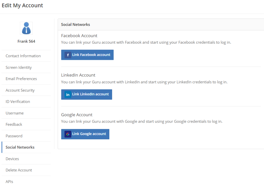This screenshot has width=264, height=186.
Task: Open Email Preferences settings
Action: 21,79
